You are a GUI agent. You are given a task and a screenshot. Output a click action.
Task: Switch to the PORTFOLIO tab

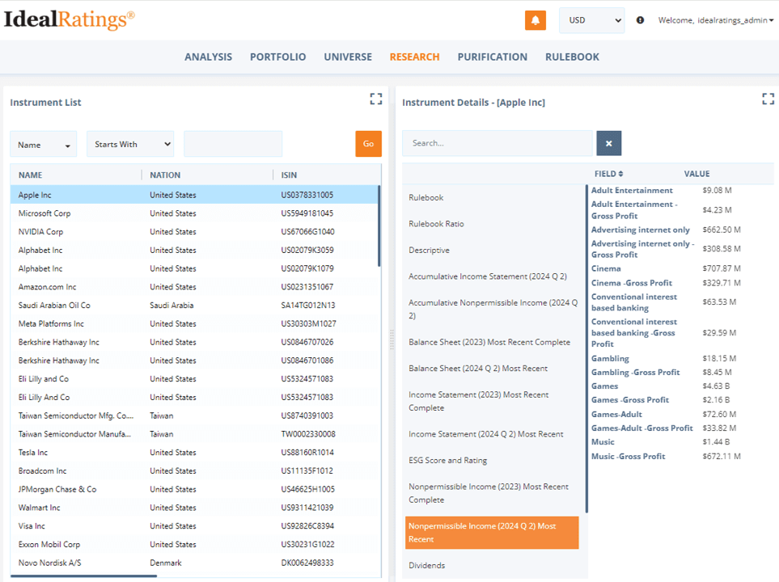tap(277, 57)
